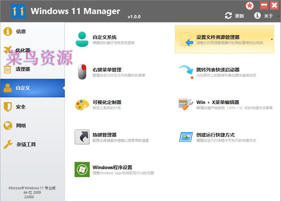This screenshot has height=202, width=281.
Task: Click the red star icon near the title bar
Action: tap(249, 6)
